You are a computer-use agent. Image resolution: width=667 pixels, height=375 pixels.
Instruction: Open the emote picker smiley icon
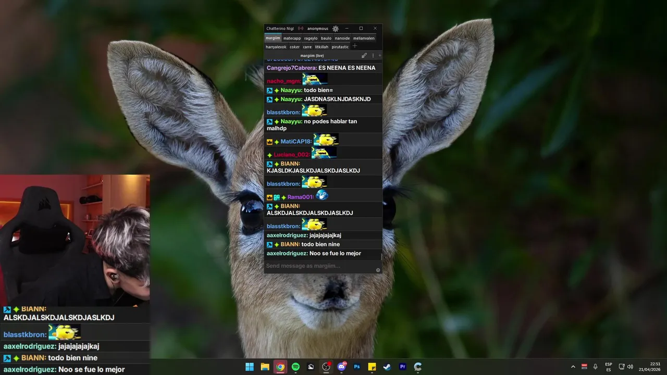(x=378, y=270)
